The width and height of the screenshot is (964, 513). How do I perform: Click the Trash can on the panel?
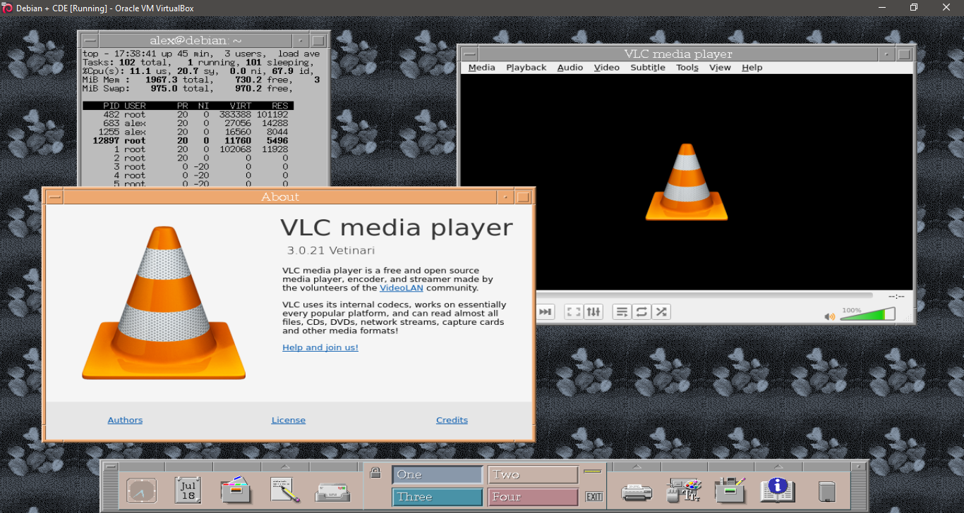pyautogui.click(x=826, y=490)
